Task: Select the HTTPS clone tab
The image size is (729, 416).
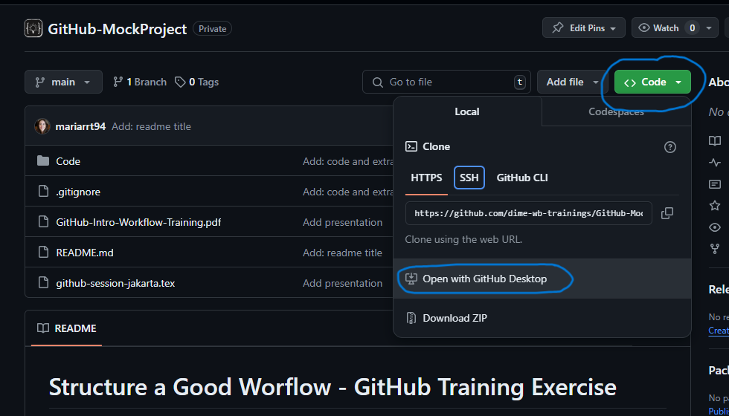Action: [x=426, y=178]
